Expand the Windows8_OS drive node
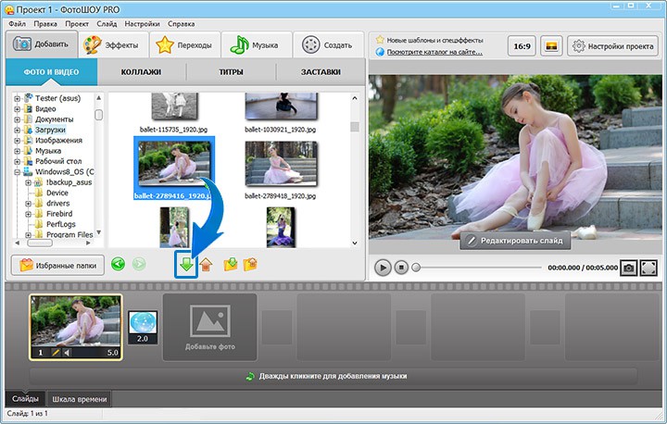The image size is (667, 424). click(x=17, y=172)
